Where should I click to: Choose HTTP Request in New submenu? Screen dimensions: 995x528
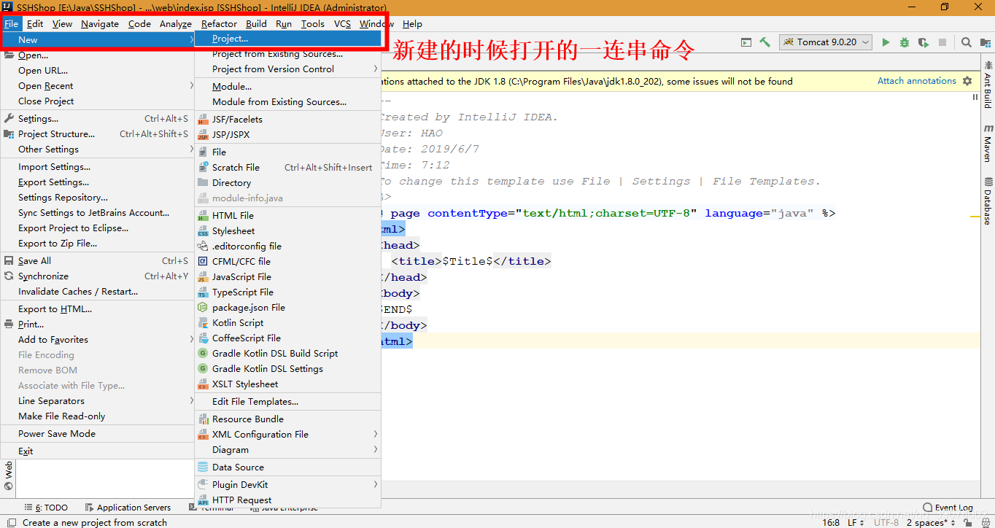click(287, 500)
